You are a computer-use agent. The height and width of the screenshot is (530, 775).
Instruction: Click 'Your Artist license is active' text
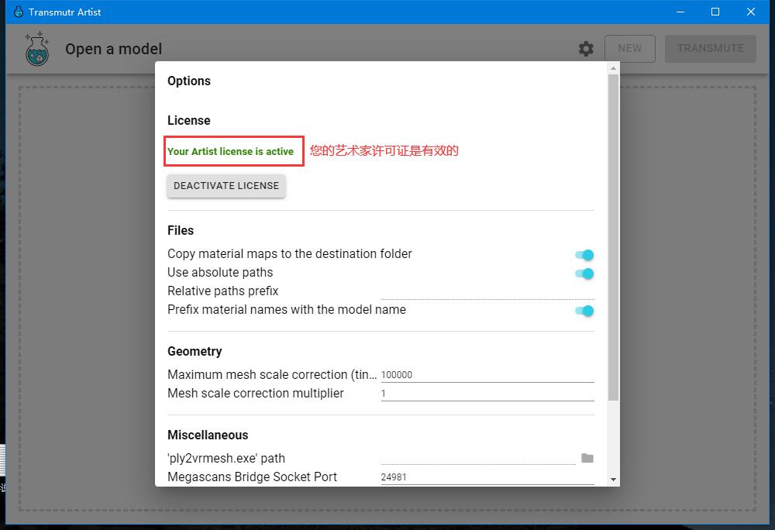(x=230, y=152)
